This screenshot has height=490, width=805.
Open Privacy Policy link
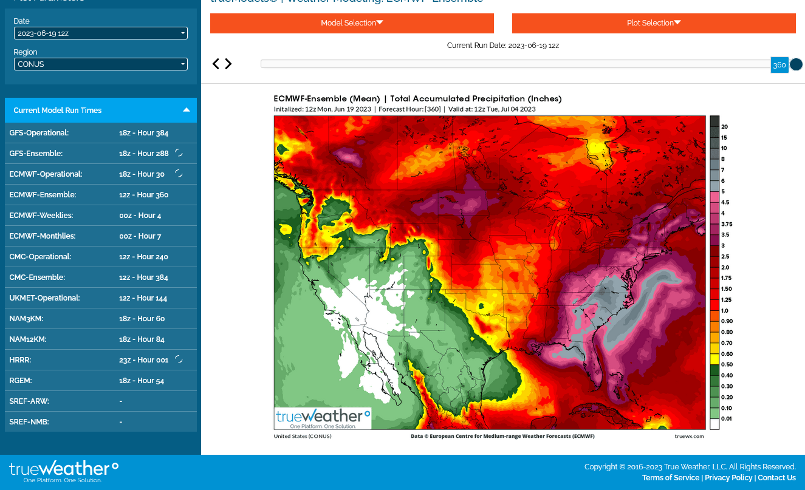tap(728, 478)
